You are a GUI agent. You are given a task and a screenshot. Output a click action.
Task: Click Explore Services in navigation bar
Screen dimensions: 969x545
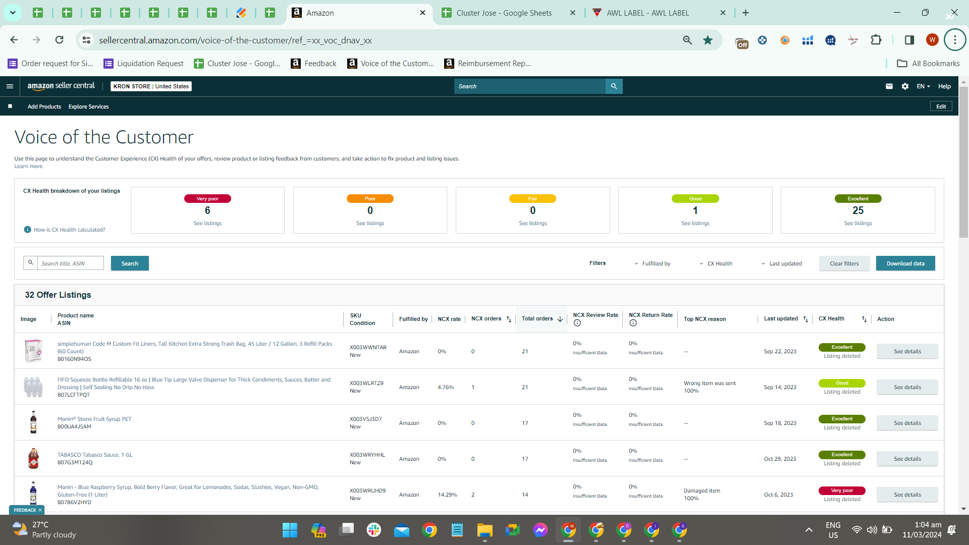(89, 106)
